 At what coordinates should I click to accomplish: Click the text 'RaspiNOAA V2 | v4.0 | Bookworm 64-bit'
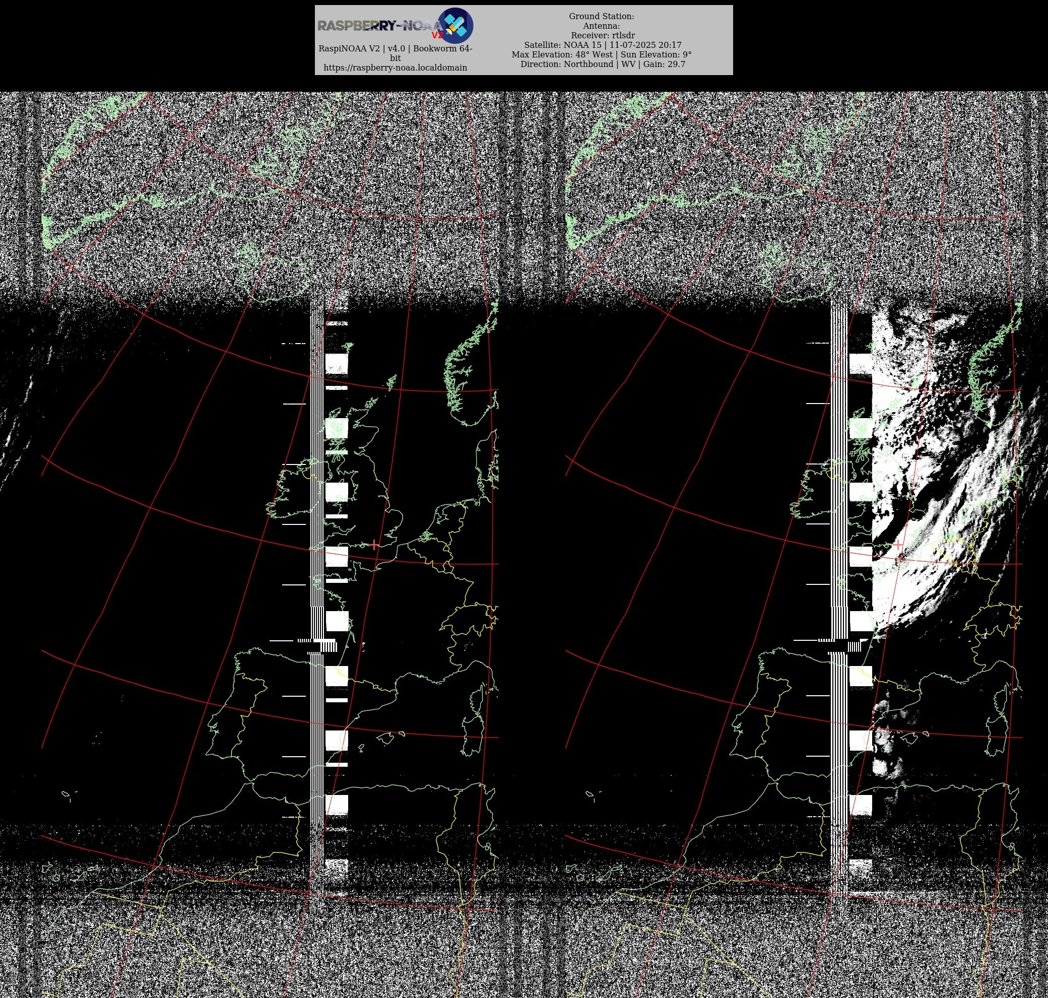click(395, 53)
